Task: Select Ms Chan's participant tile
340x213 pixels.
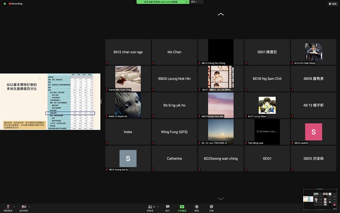Action: 174,52
